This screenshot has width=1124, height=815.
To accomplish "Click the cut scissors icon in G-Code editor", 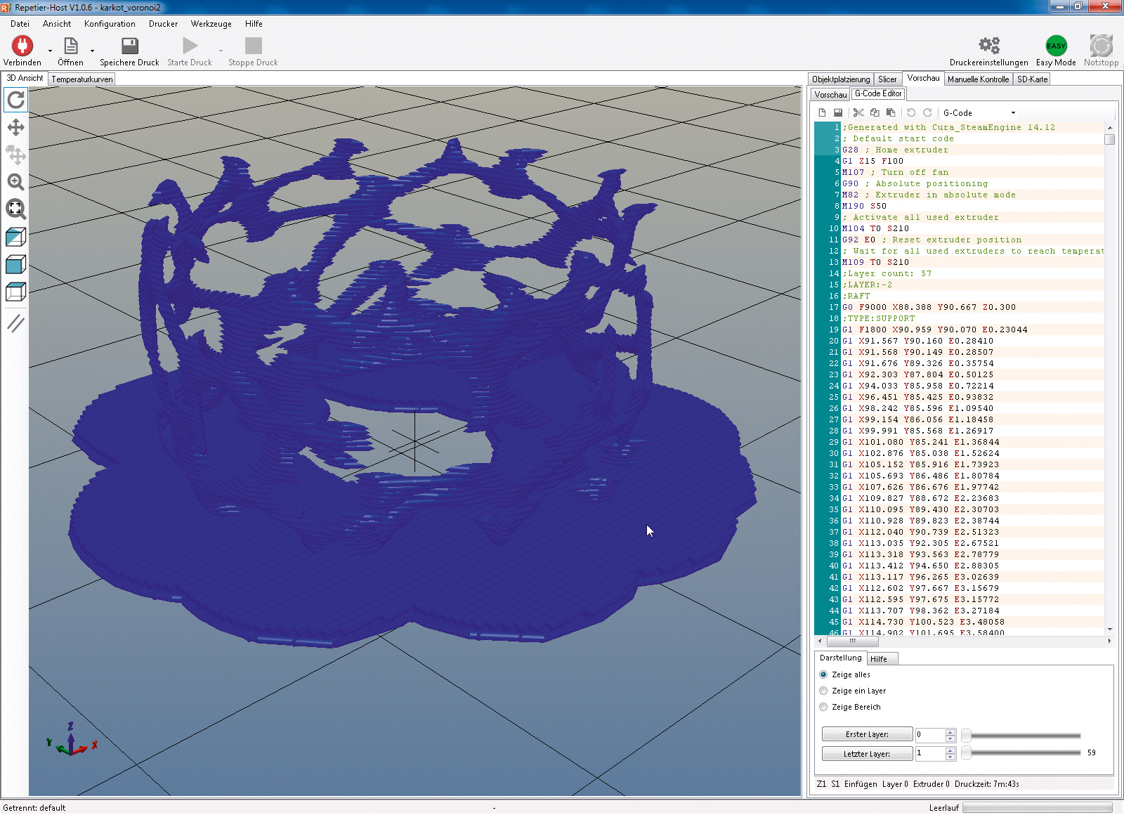I will click(x=858, y=112).
